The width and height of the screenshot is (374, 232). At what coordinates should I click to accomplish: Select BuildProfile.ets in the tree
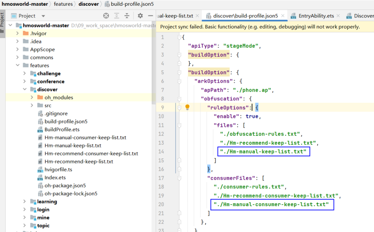pyautogui.click(x=62, y=130)
